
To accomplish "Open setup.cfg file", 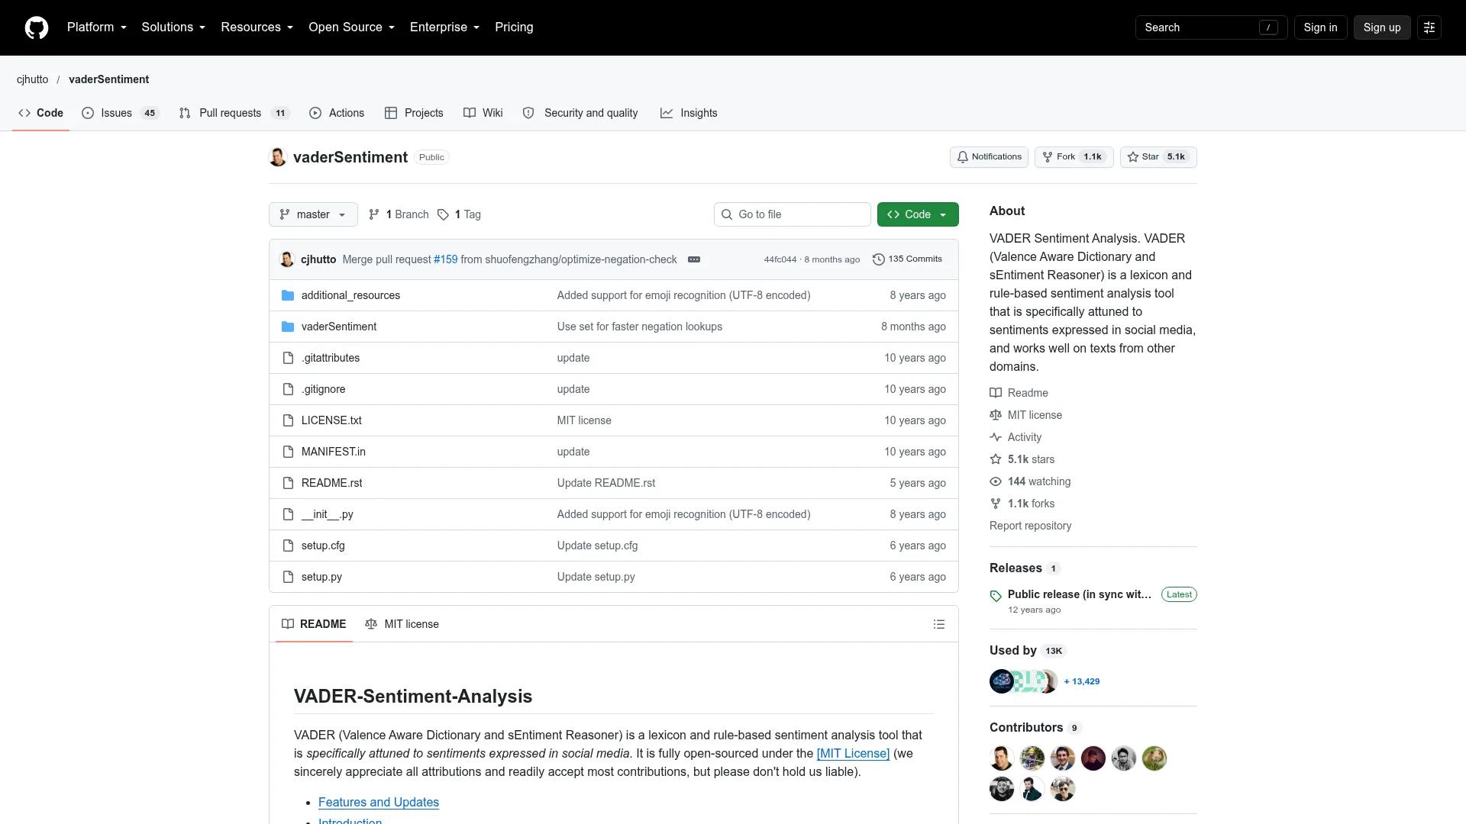I will pos(323,546).
